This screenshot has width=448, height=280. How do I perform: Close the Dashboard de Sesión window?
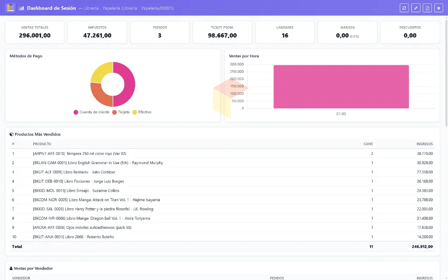click(438, 8)
